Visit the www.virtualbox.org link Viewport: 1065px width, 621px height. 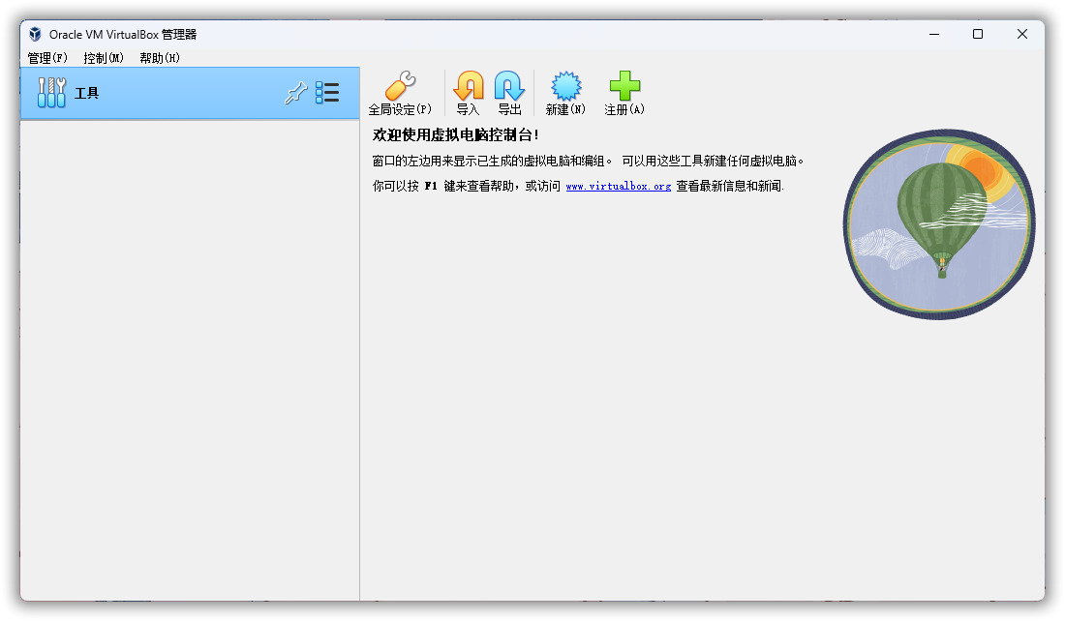click(x=618, y=186)
